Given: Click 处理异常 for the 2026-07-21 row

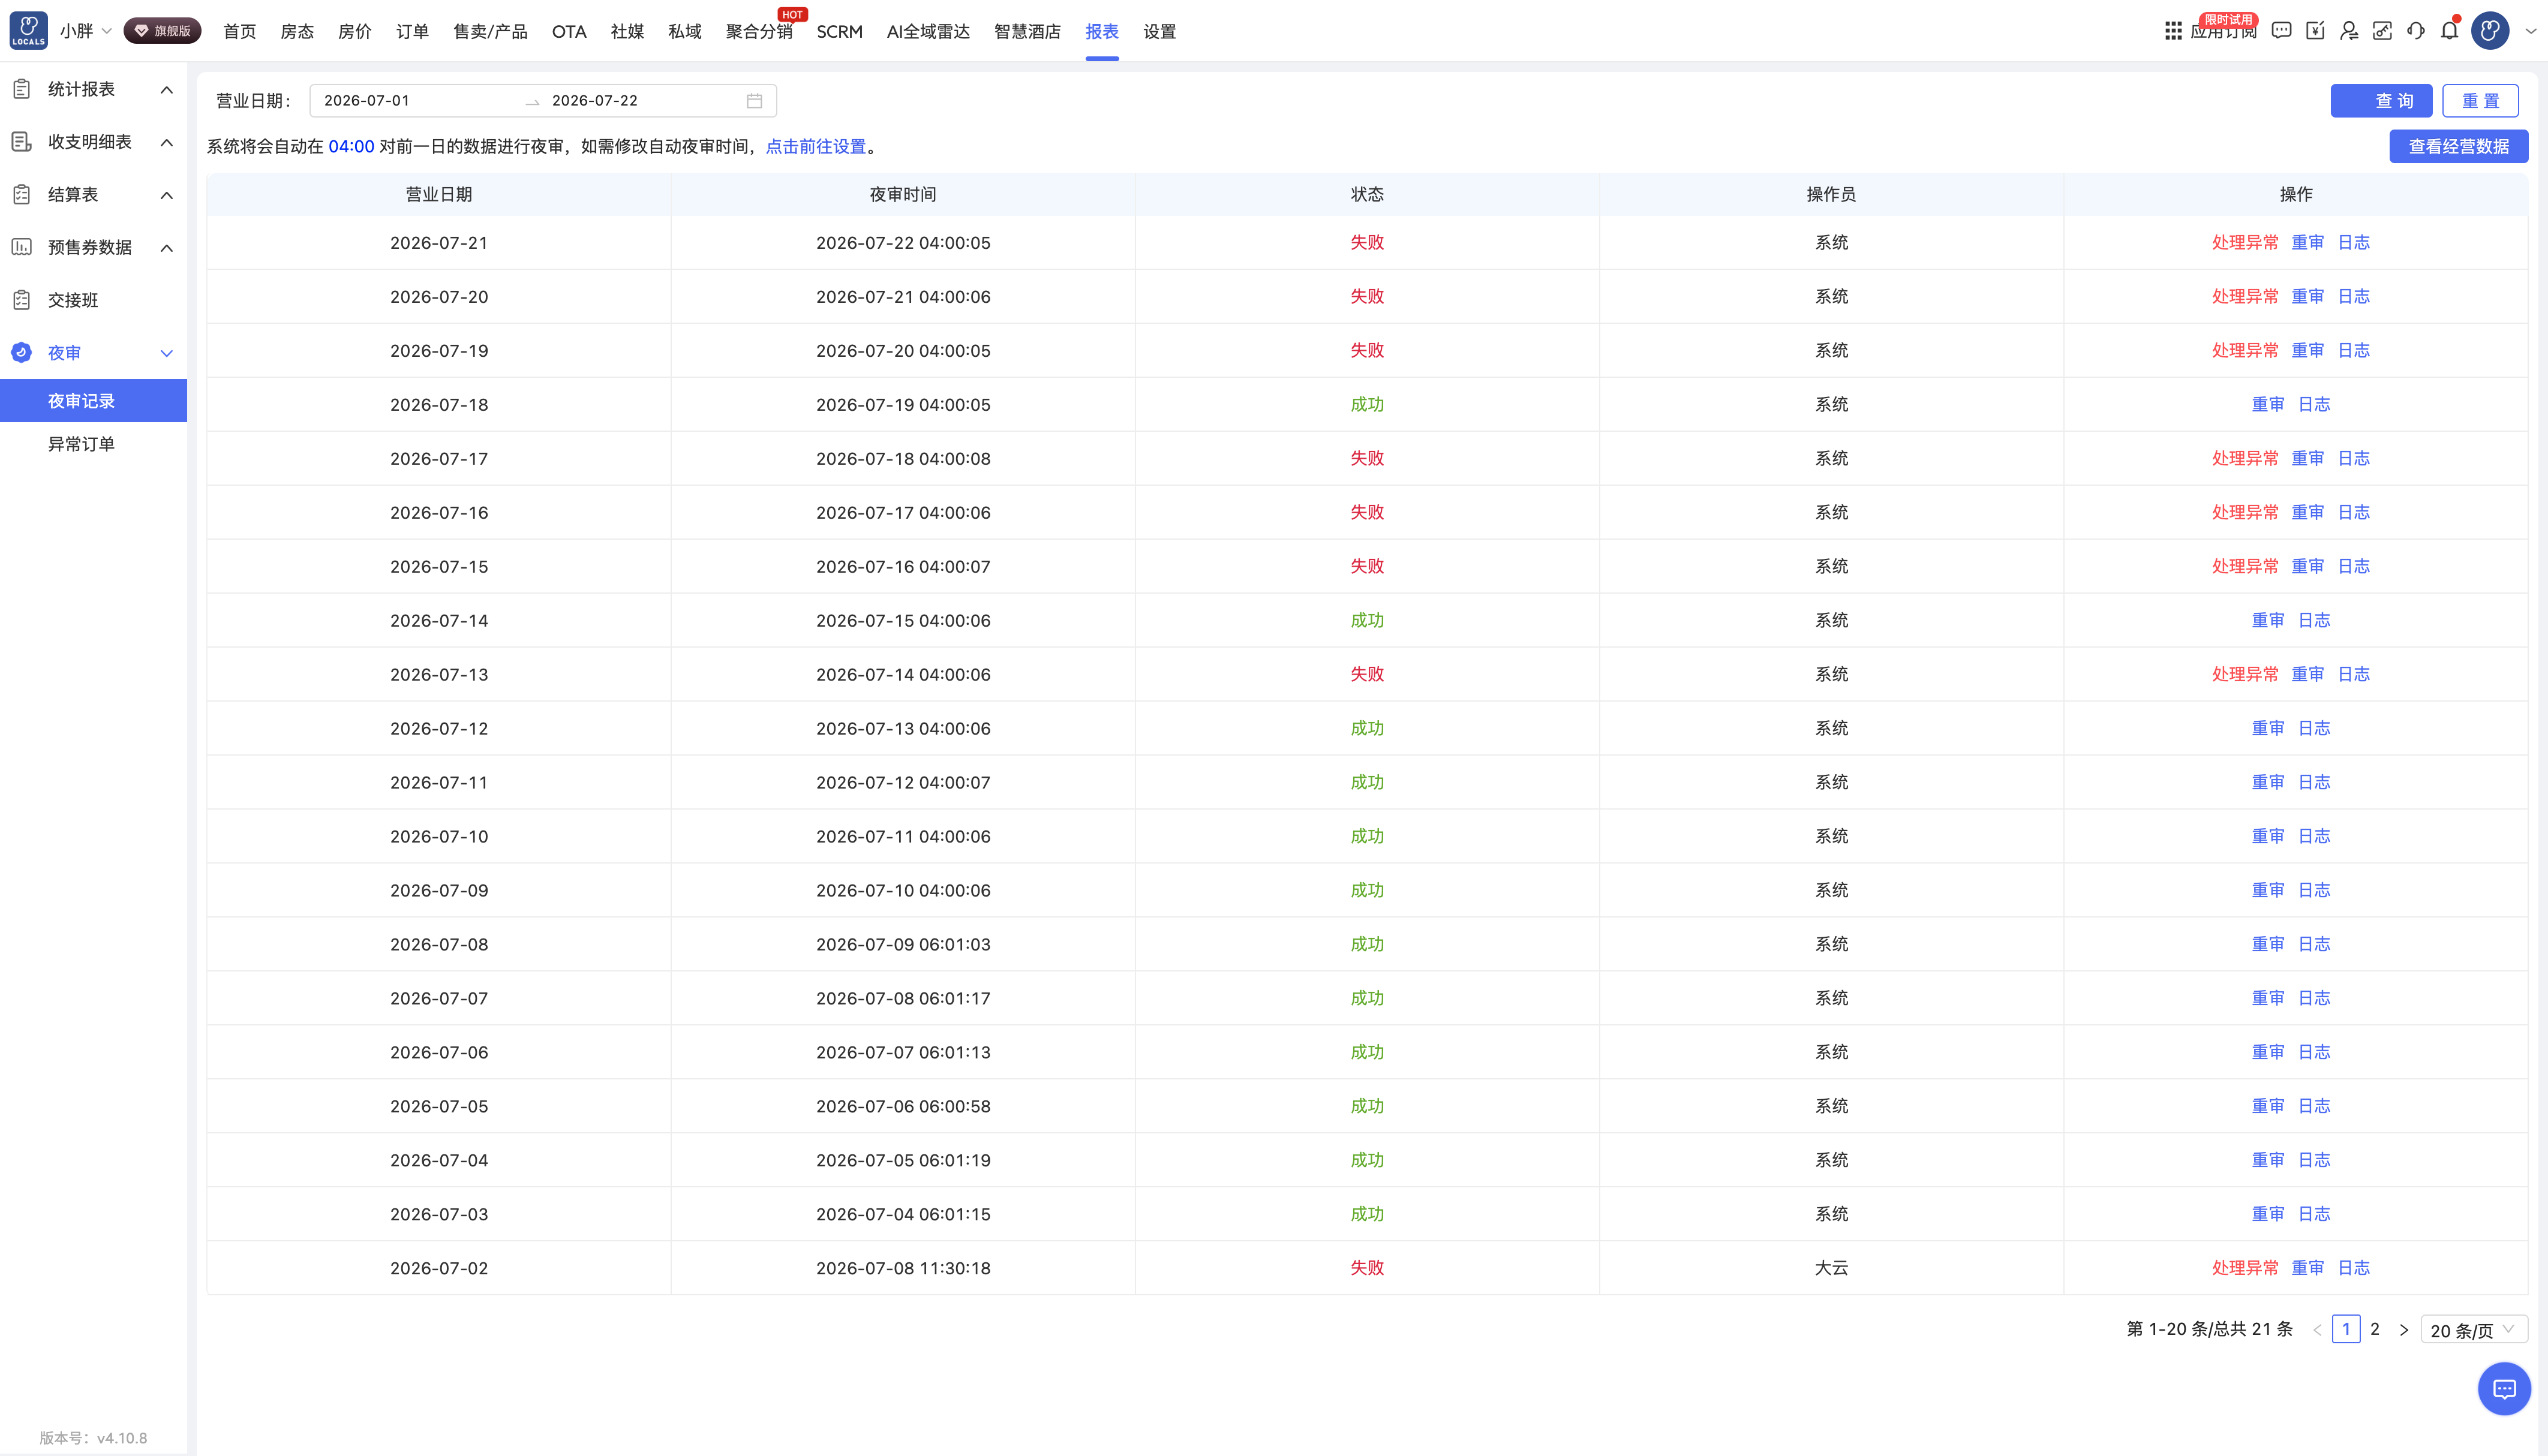Looking at the screenshot, I should 2245,243.
